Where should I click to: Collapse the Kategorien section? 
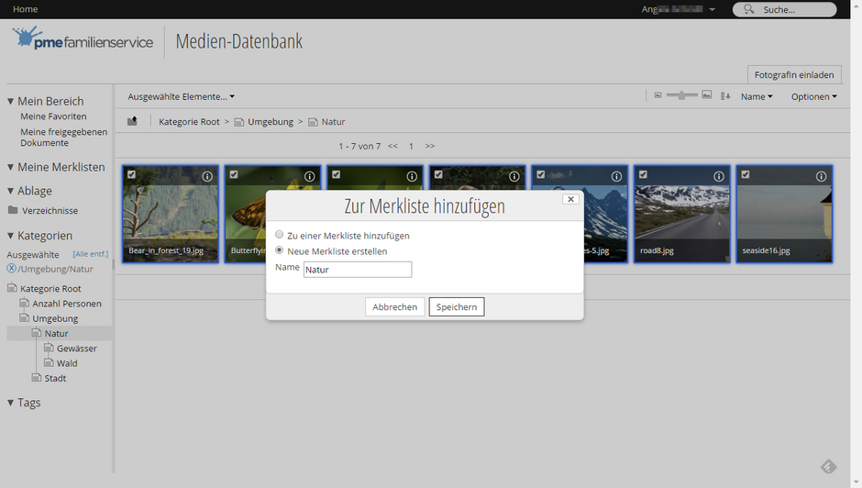click(10, 236)
